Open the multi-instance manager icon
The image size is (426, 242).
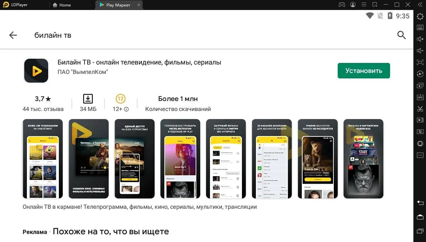[420, 86]
